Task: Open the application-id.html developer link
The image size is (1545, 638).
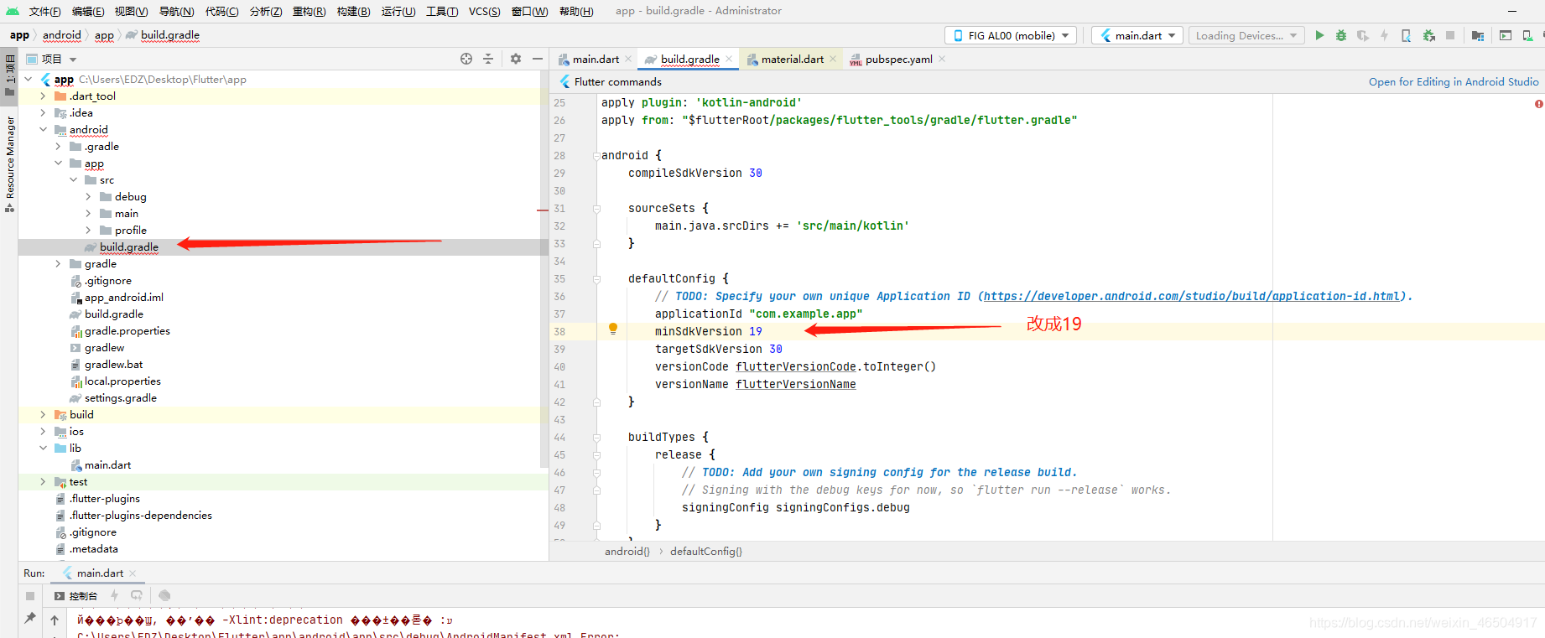Action: pyautogui.click(x=1192, y=296)
